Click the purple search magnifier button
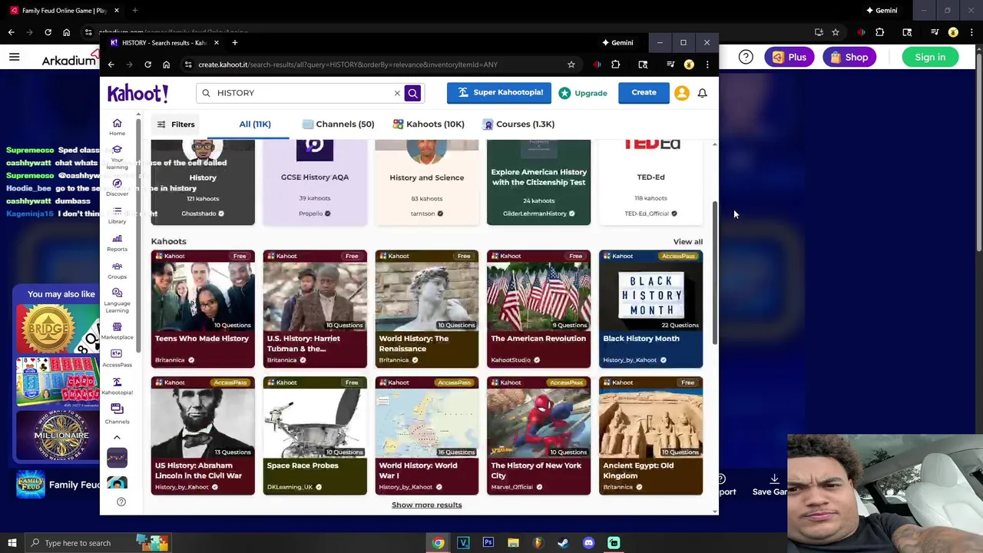Screen dimensions: 983x553 (412, 93)
